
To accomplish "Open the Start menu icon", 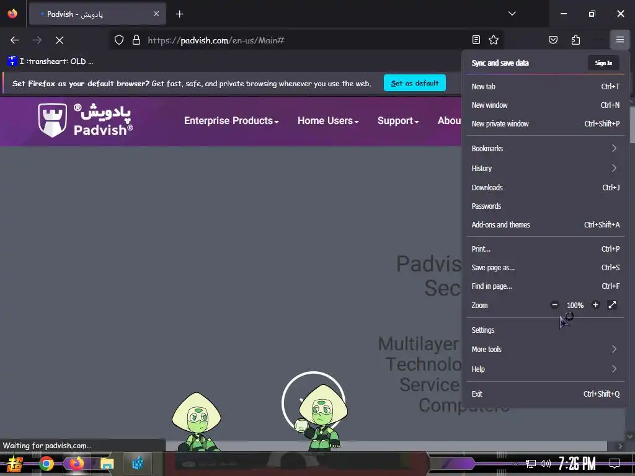I will [15, 464].
